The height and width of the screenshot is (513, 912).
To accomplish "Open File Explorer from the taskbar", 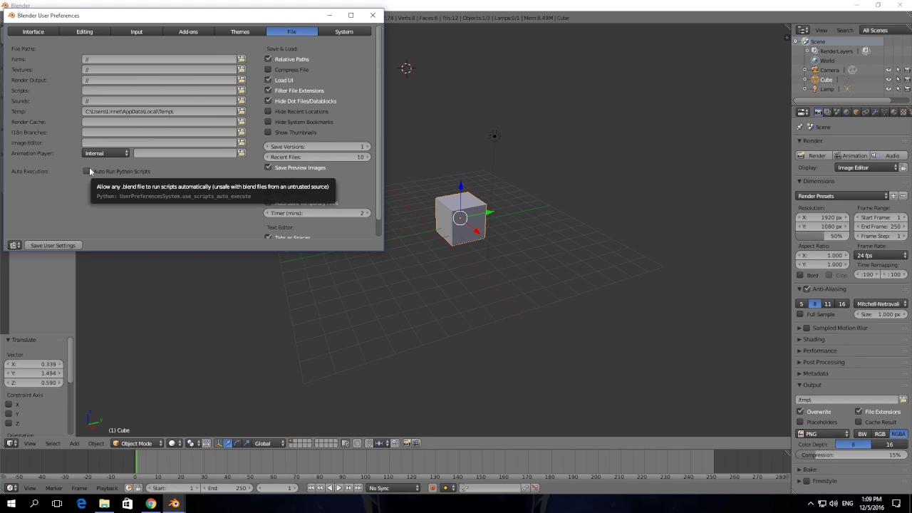I will point(104,504).
